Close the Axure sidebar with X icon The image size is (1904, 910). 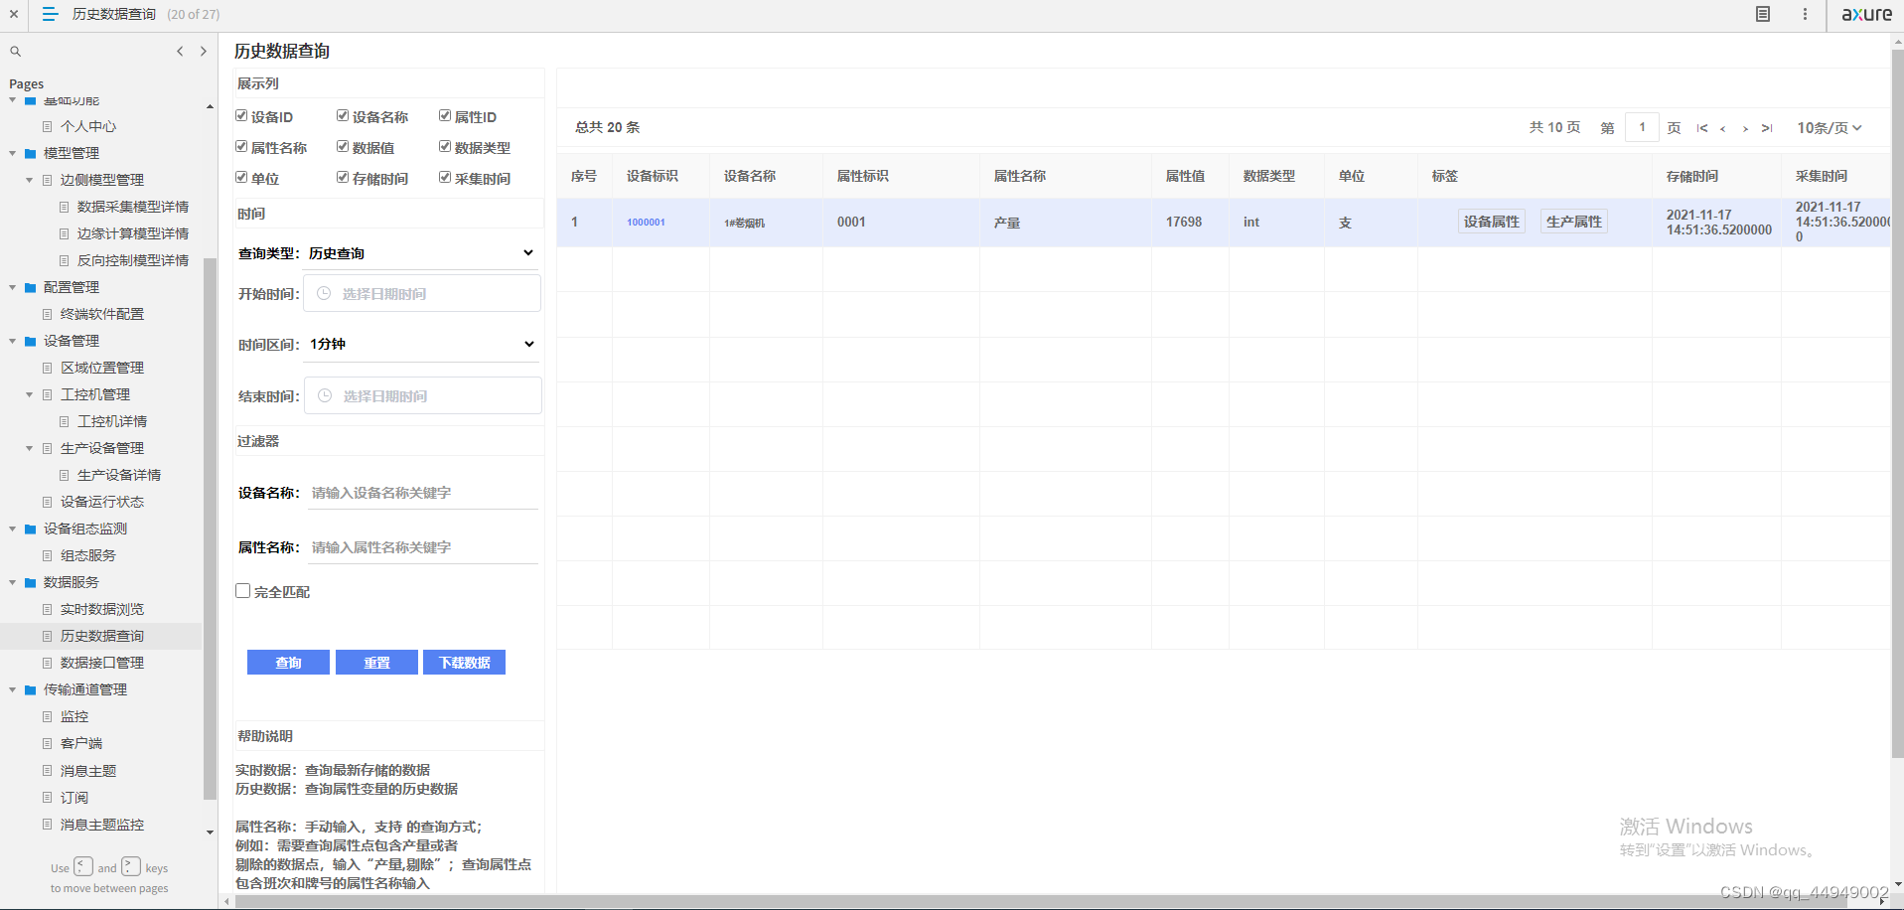[x=14, y=14]
